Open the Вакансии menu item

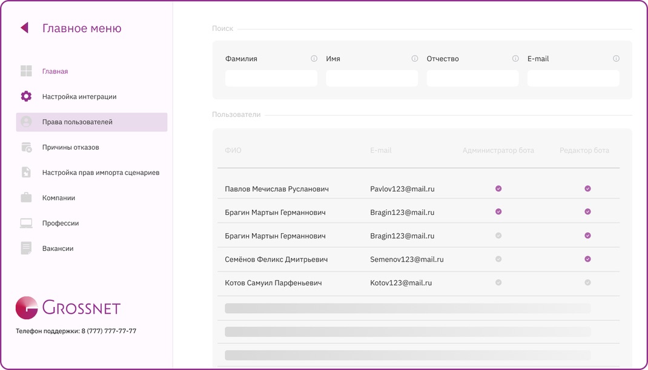click(58, 248)
